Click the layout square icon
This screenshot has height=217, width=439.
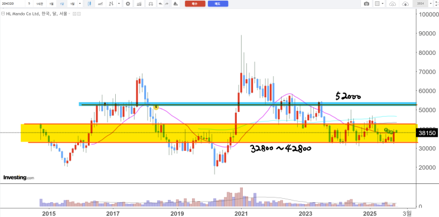coord(377,4)
